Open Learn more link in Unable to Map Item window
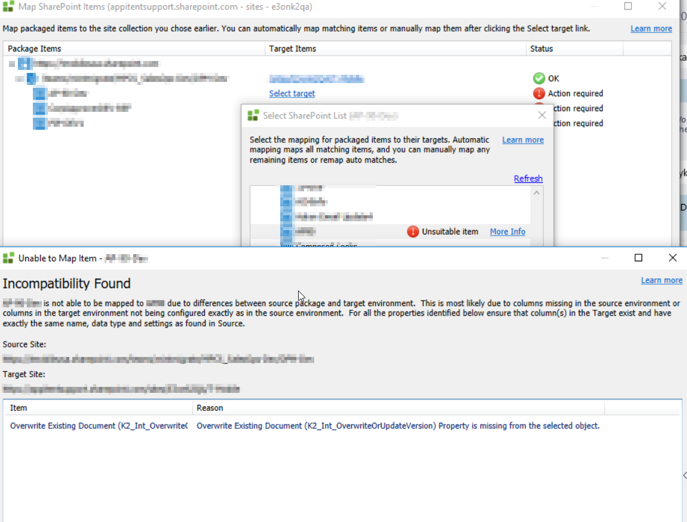Image resolution: width=687 pixels, height=522 pixels. [661, 280]
